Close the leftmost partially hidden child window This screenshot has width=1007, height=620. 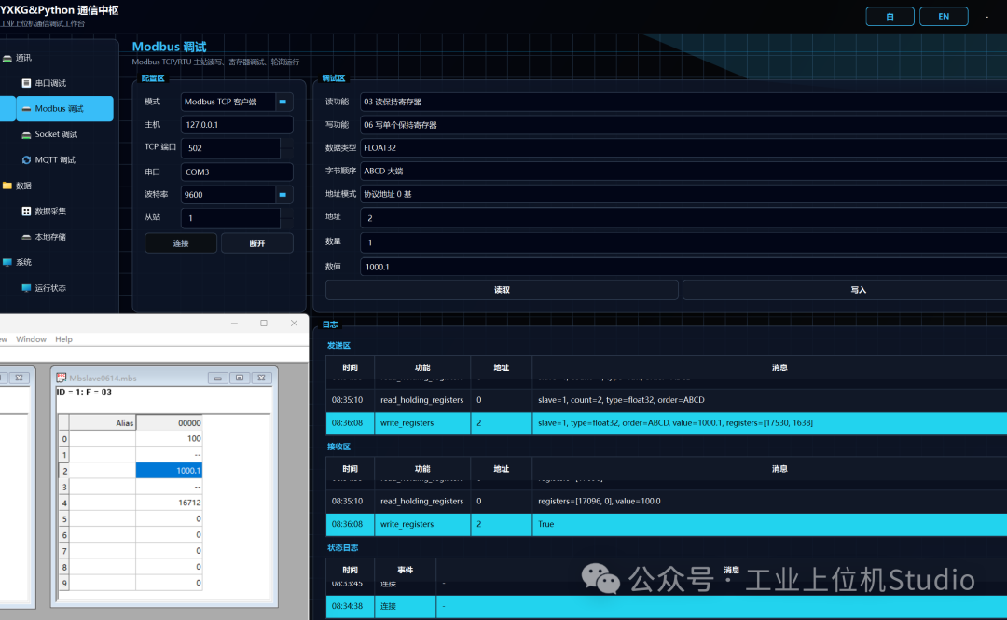tap(20, 378)
